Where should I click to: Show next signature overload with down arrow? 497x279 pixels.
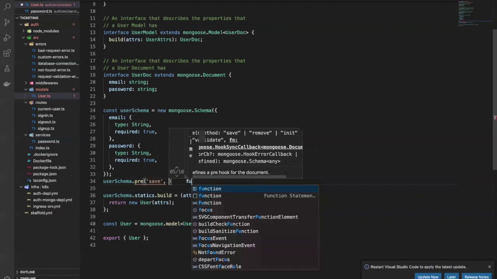(x=177, y=176)
